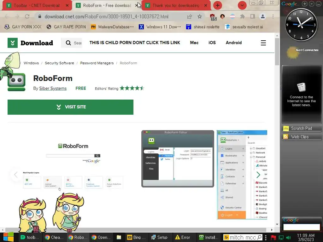Add a gadget in Google sidebar
323x242 pixels.
[x=305, y=4]
